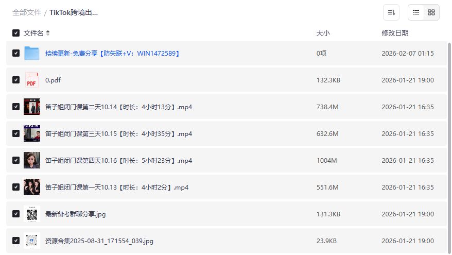
Task: Go to 全部文件 in the breadcrumb
Action: coord(27,12)
